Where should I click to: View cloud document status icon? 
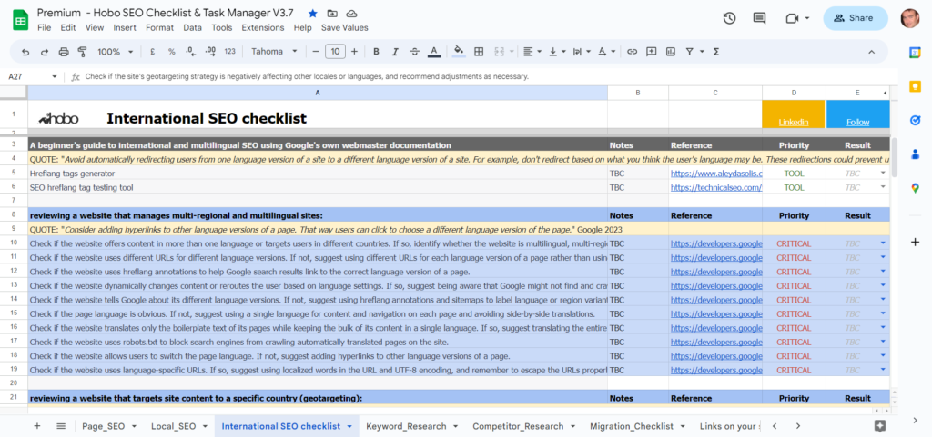351,13
